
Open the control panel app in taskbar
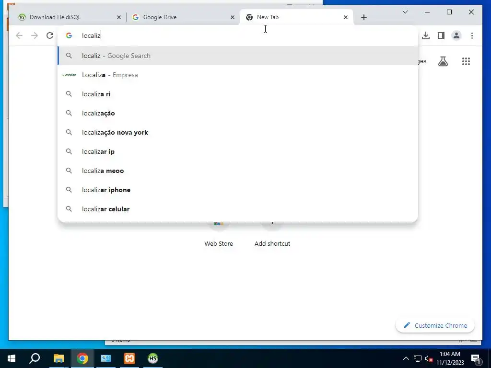point(106,358)
